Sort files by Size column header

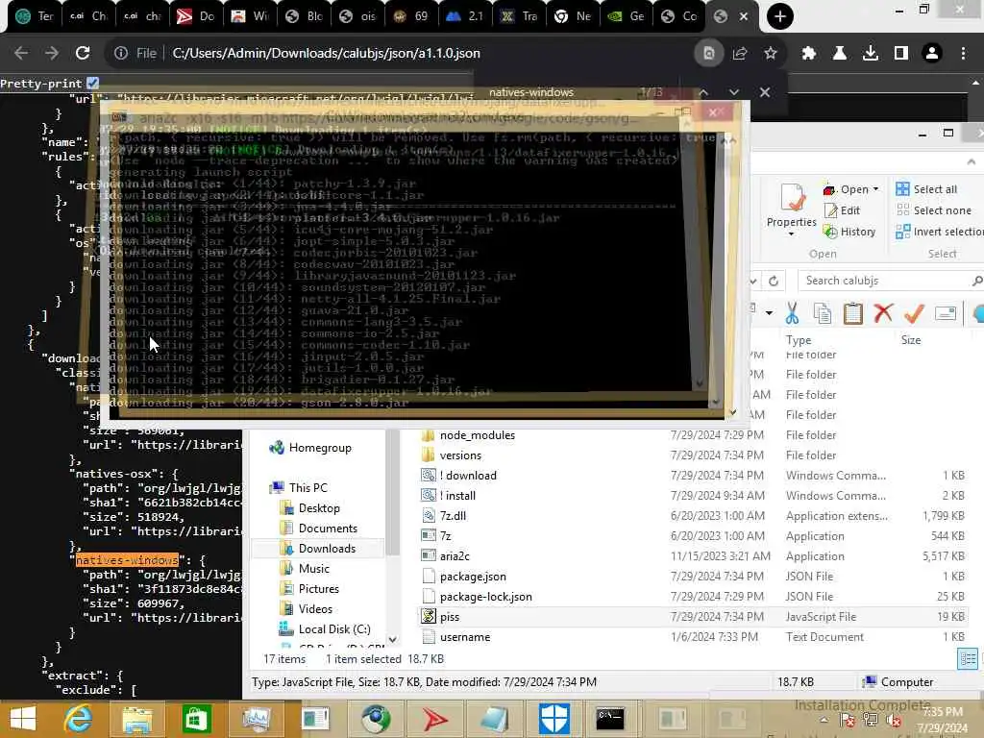[x=911, y=339]
